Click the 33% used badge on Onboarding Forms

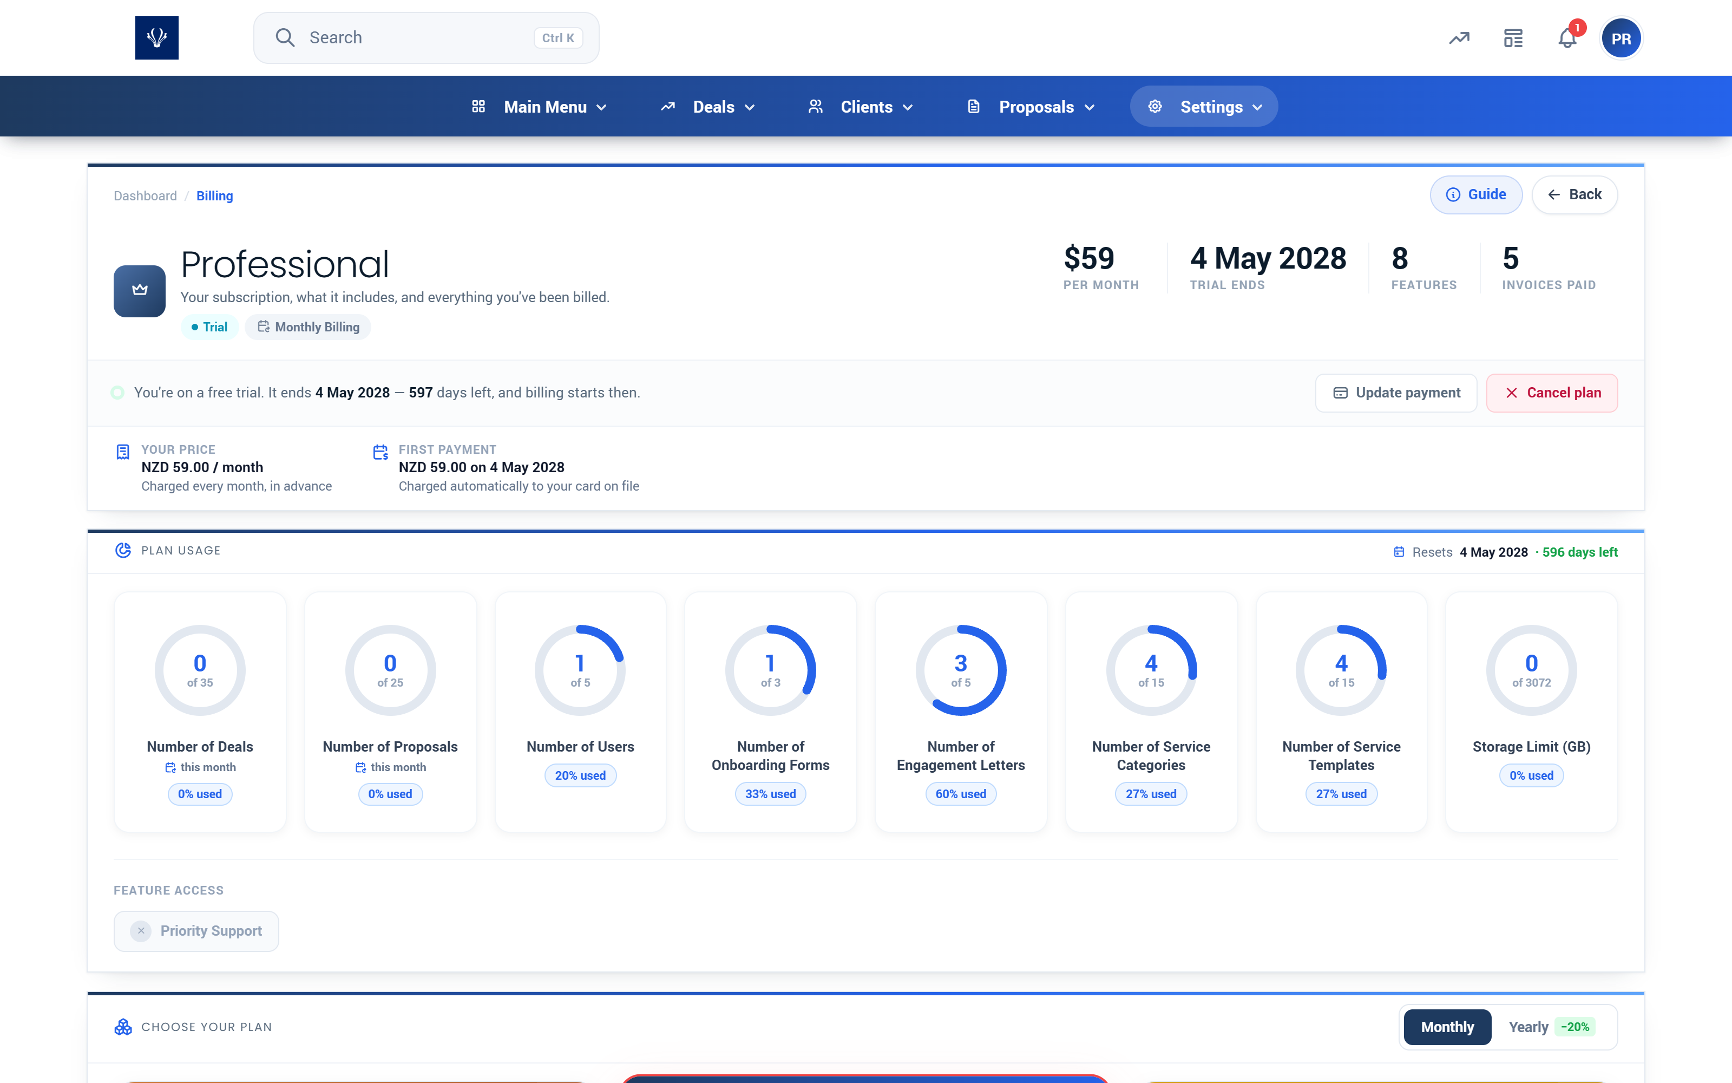coord(770,794)
